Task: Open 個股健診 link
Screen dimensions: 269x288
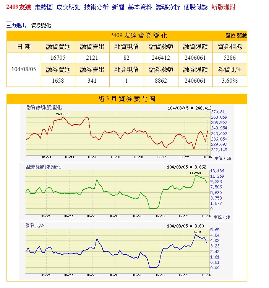Action: tap(196, 7)
